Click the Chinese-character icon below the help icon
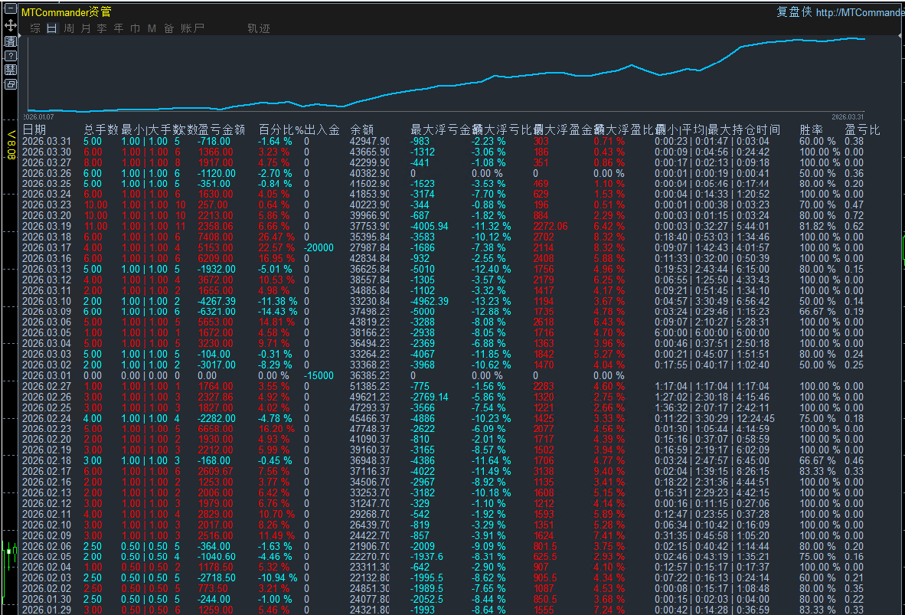Viewport: 905px width, 615px height. (x=10, y=70)
